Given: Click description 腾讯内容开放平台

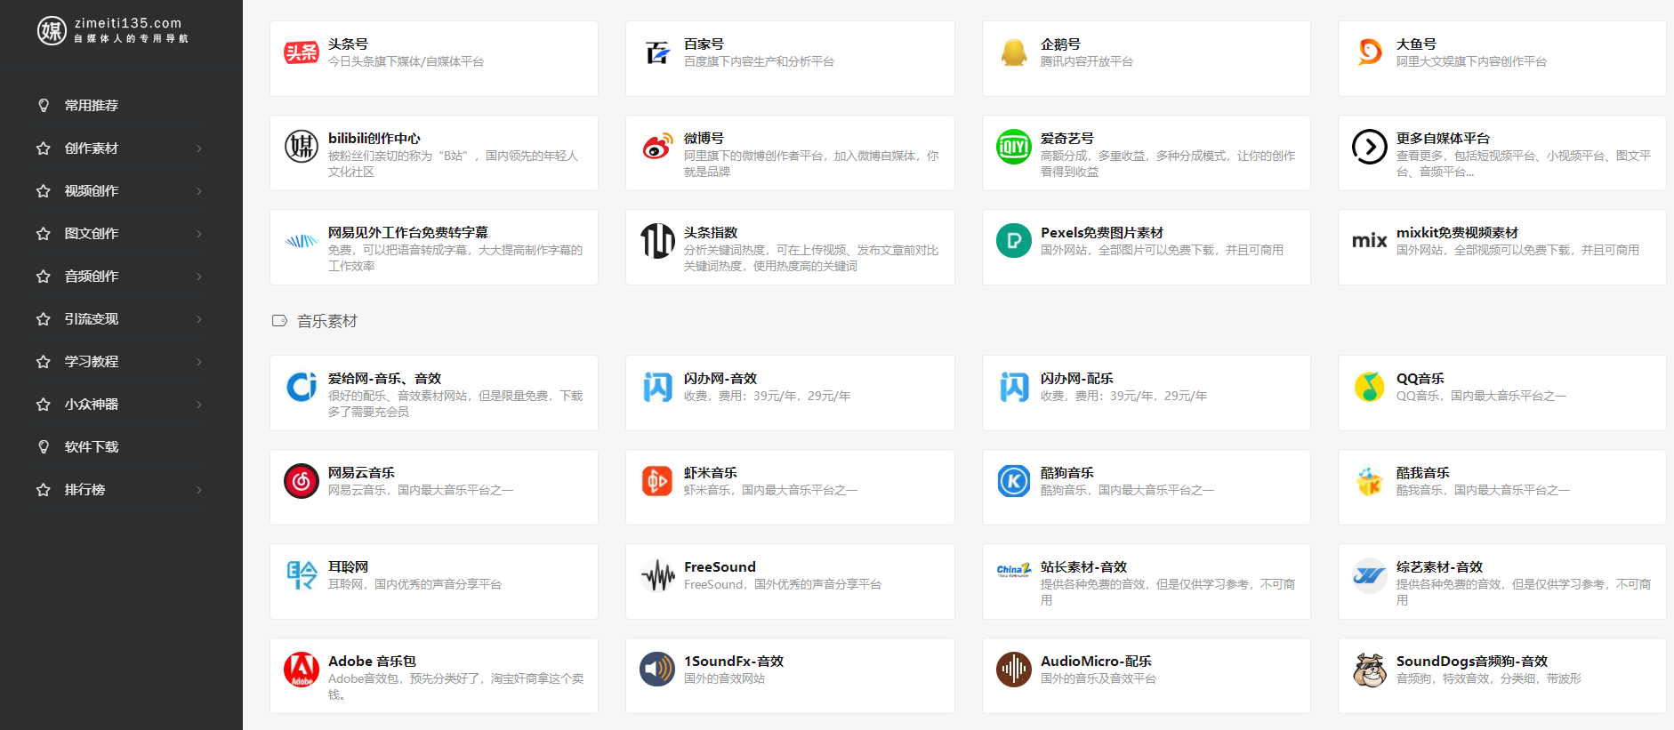Looking at the screenshot, I should point(1087,61).
